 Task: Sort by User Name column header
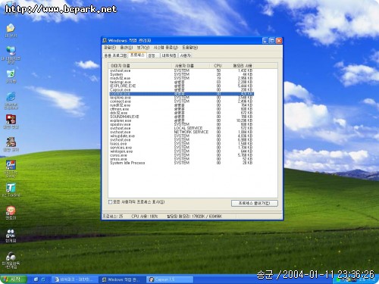191,66
